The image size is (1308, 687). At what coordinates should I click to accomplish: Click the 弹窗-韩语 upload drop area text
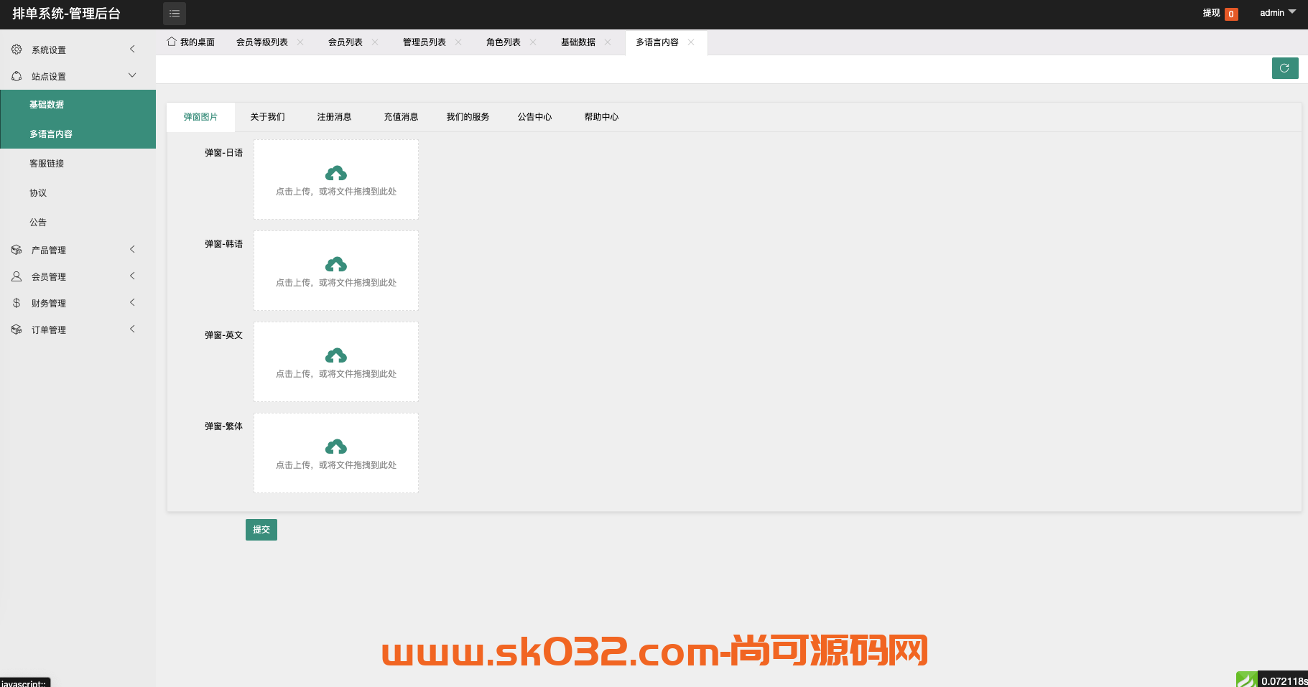click(x=336, y=283)
